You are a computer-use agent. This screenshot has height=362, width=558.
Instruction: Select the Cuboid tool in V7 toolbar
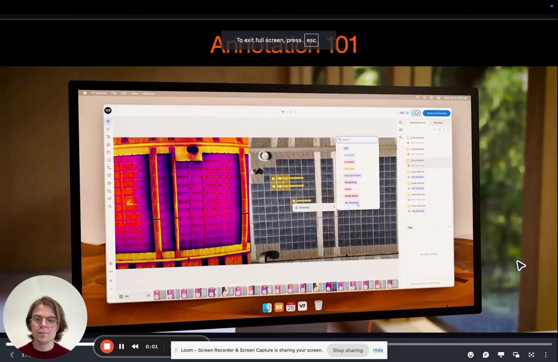109,175
